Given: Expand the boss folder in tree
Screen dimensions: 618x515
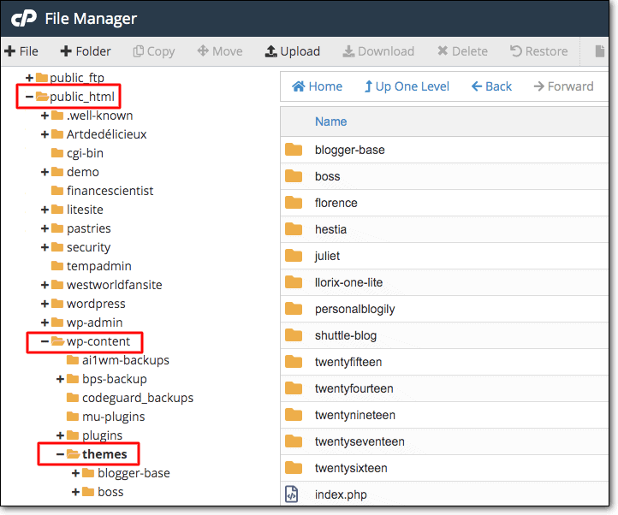Looking at the screenshot, I should (x=75, y=492).
